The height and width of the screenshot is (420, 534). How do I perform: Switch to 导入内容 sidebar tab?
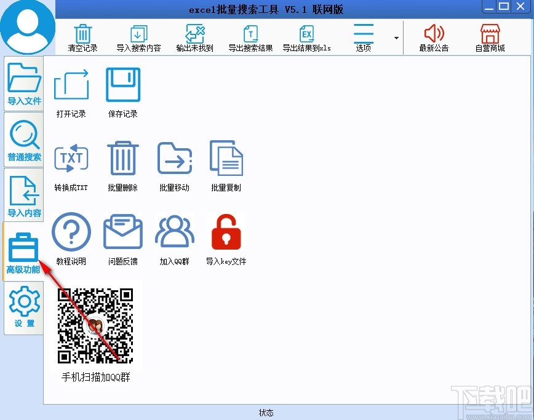tap(24, 196)
